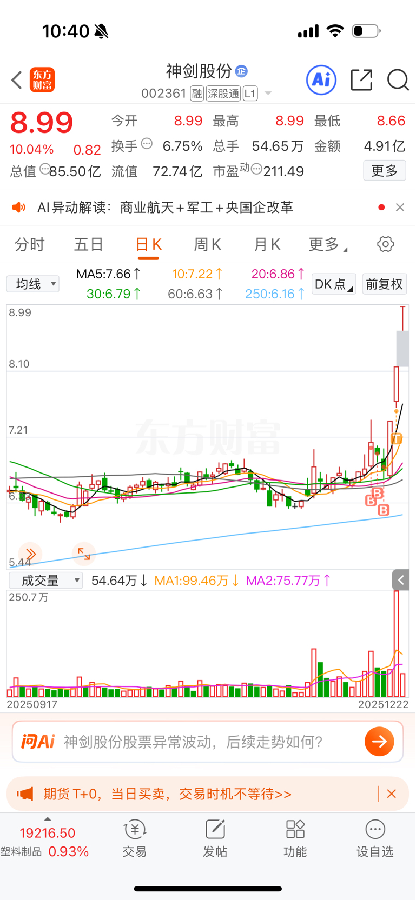Go back with the left arrow
This screenshot has width=416, height=900.
click(x=17, y=80)
